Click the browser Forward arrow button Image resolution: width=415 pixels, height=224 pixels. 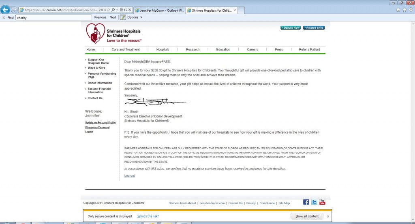[x=14, y=10]
